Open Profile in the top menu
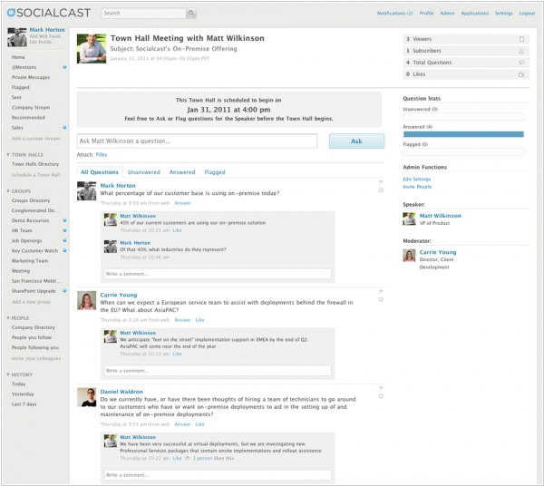Image resolution: width=544 pixels, height=486 pixels. [426, 14]
